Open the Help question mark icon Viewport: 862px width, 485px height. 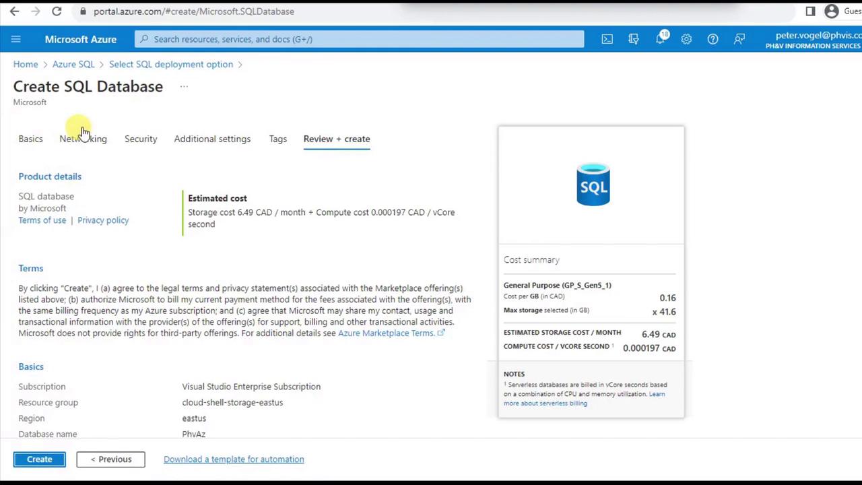coord(712,39)
